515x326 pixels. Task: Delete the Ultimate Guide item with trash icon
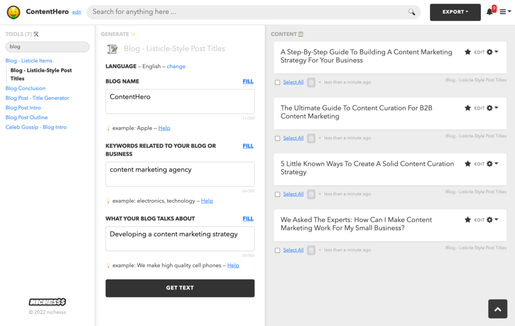coord(311,139)
